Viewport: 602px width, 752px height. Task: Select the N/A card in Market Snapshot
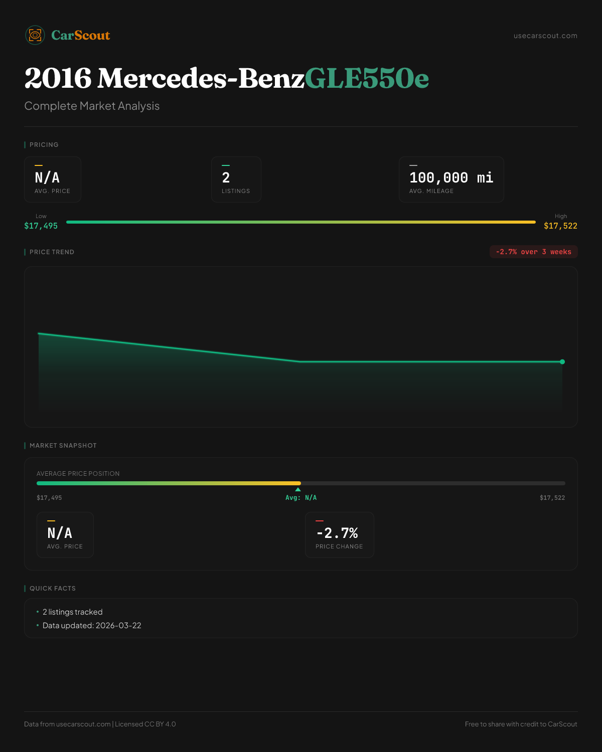(65, 535)
